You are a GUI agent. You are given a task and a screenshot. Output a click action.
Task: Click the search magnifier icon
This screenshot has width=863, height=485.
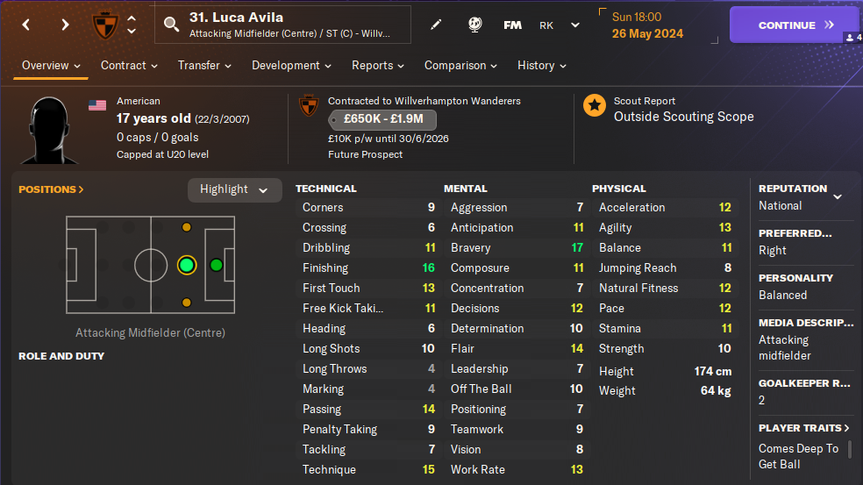(x=171, y=25)
